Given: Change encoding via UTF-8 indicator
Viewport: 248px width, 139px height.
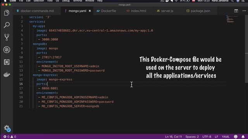Looking at the screenshot, I should pos(207,137).
